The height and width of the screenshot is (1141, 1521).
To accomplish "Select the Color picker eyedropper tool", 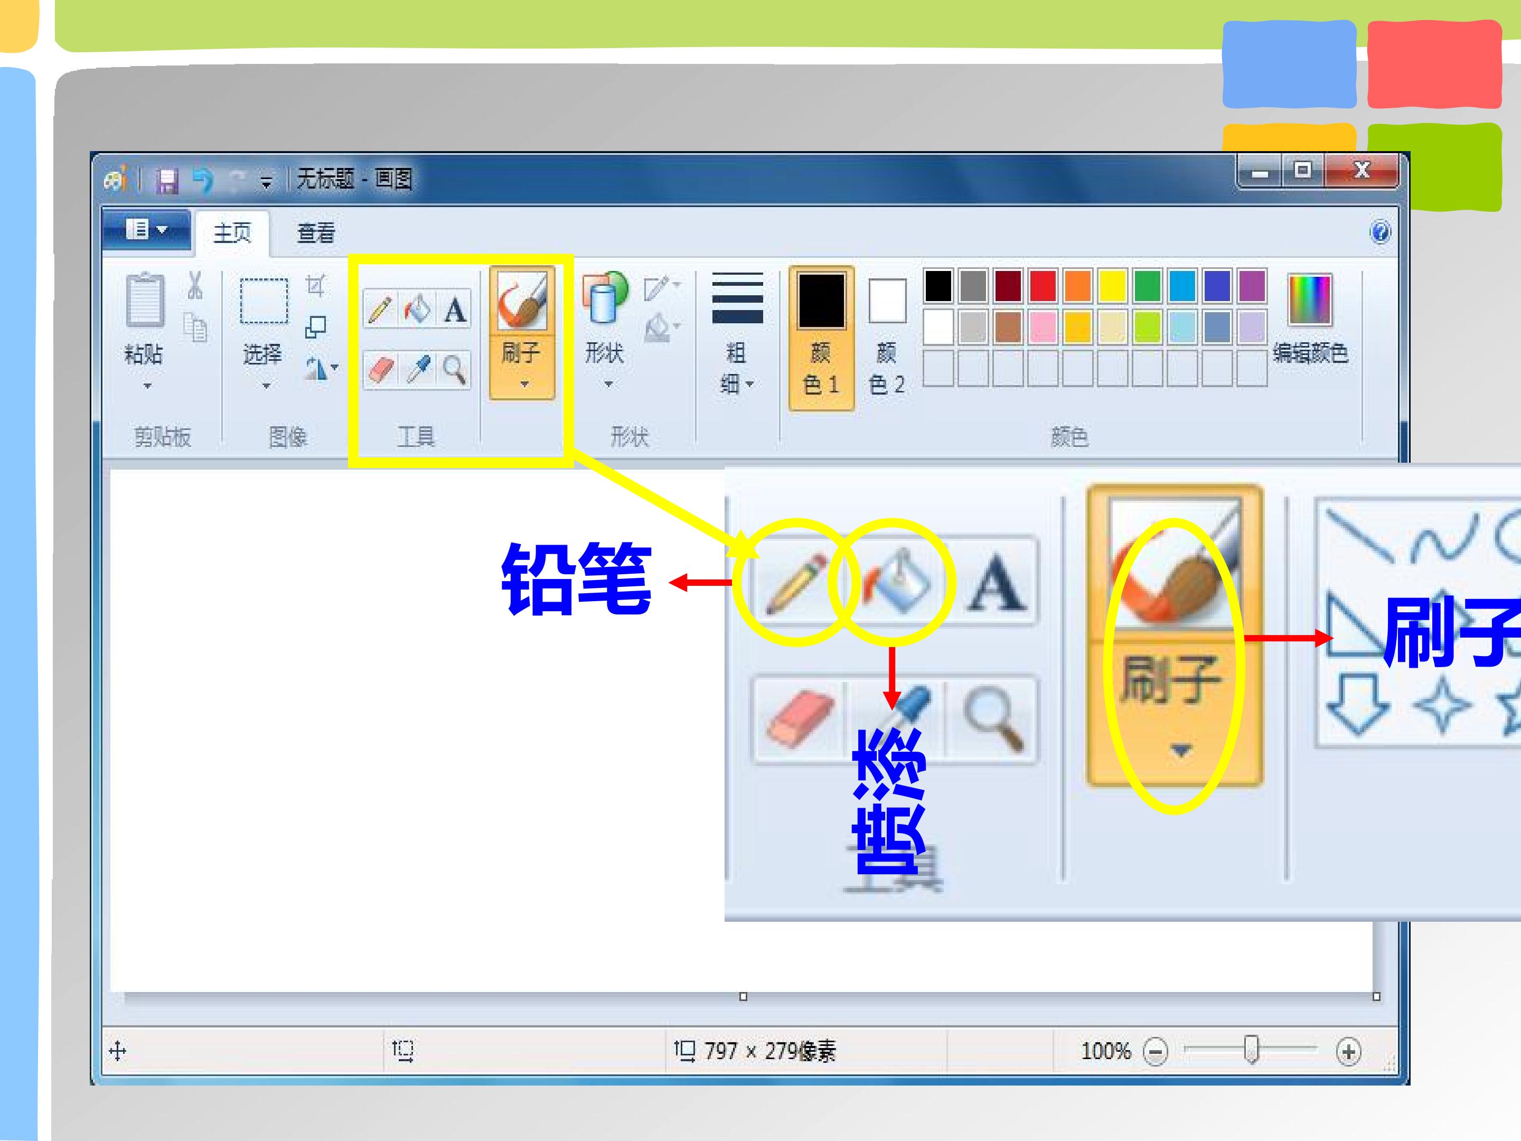I will coord(417,370).
